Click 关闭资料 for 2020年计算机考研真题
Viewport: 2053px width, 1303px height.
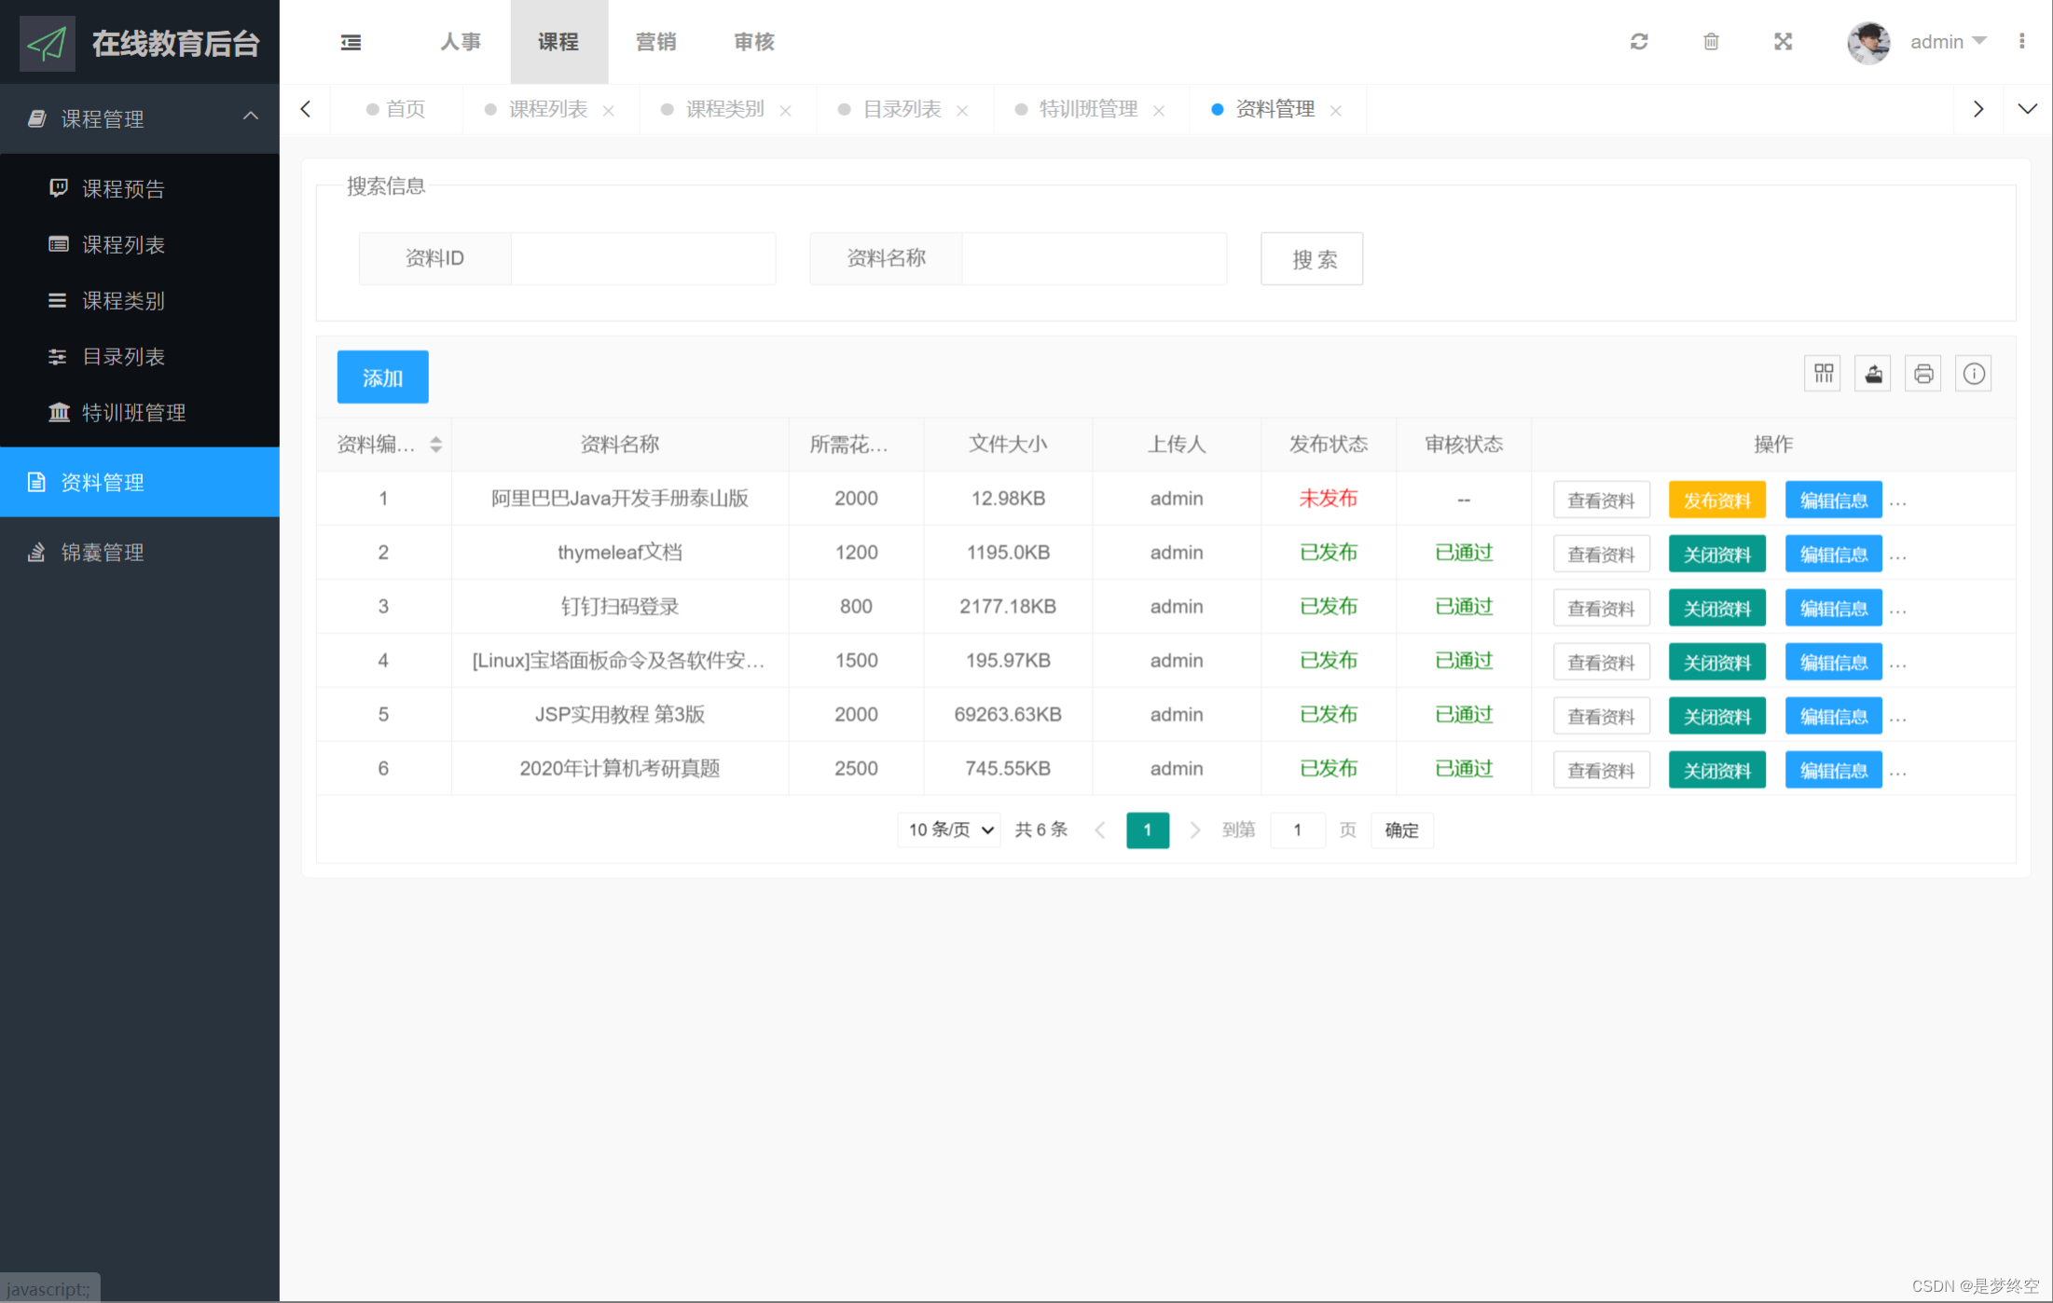click(x=1717, y=770)
